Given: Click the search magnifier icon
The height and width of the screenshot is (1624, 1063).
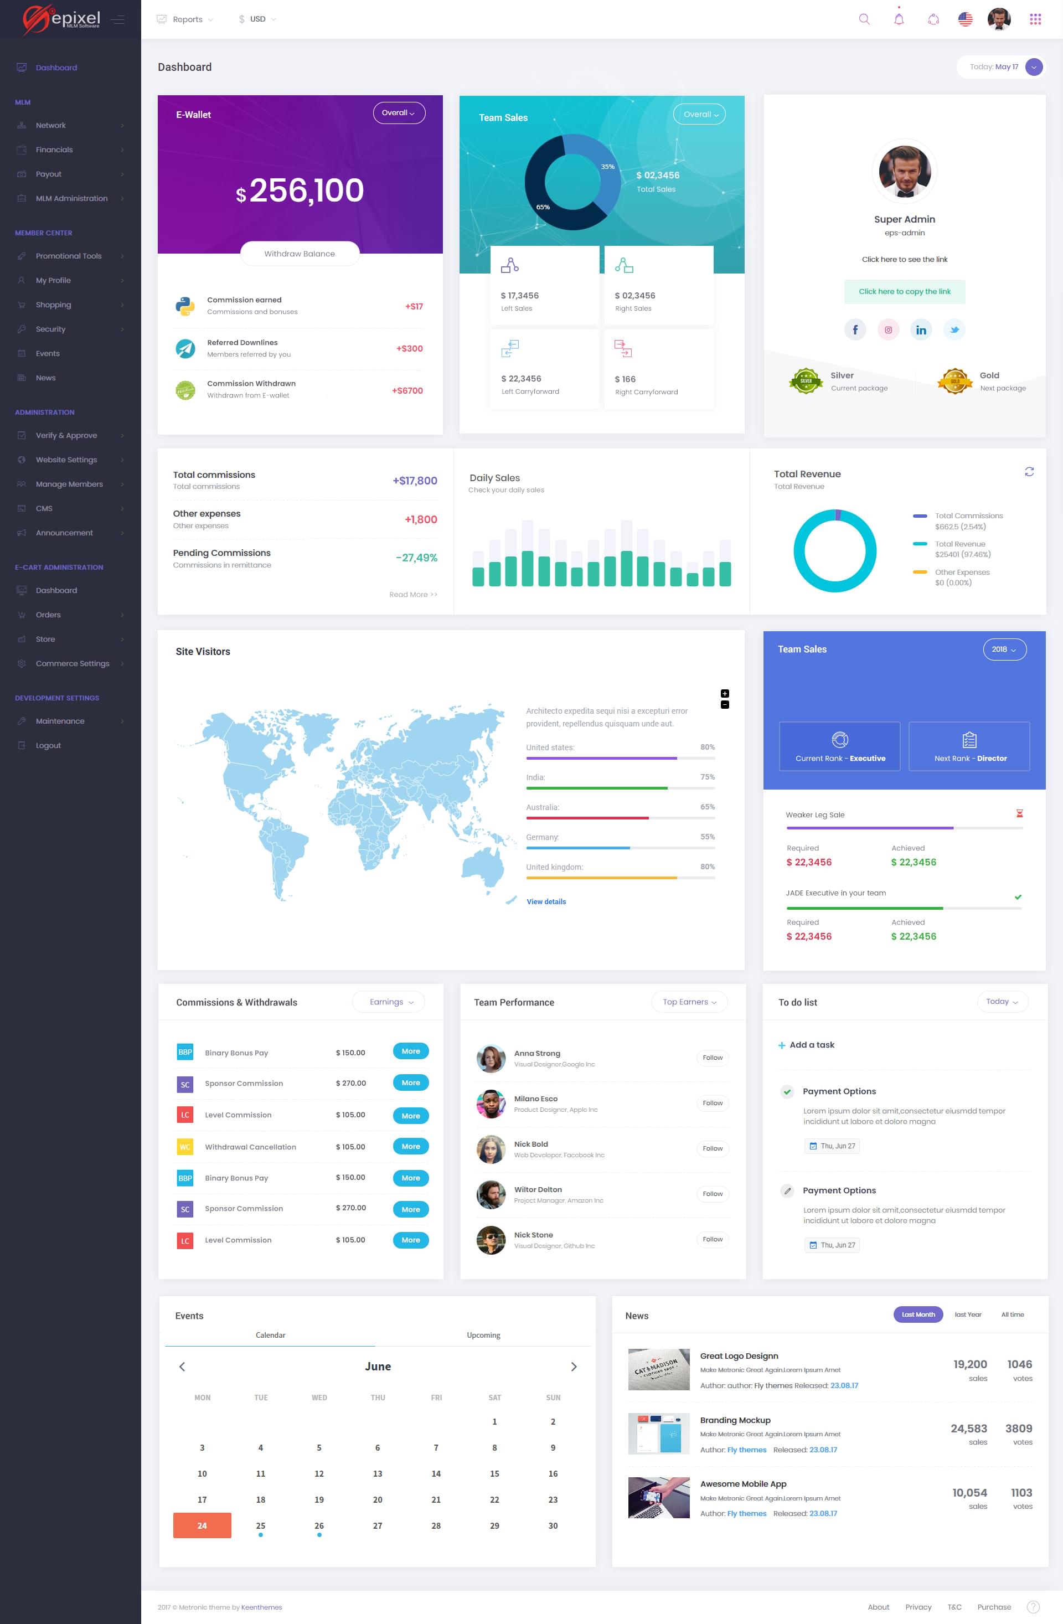Looking at the screenshot, I should coord(864,19).
